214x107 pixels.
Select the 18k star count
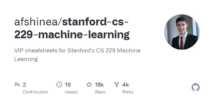[x=99, y=85]
